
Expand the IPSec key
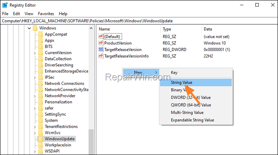(35, 77)
